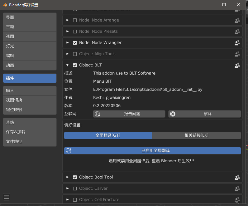
Task: Click the hamburger menu icon at bottom left
Action: click(7, 197)
